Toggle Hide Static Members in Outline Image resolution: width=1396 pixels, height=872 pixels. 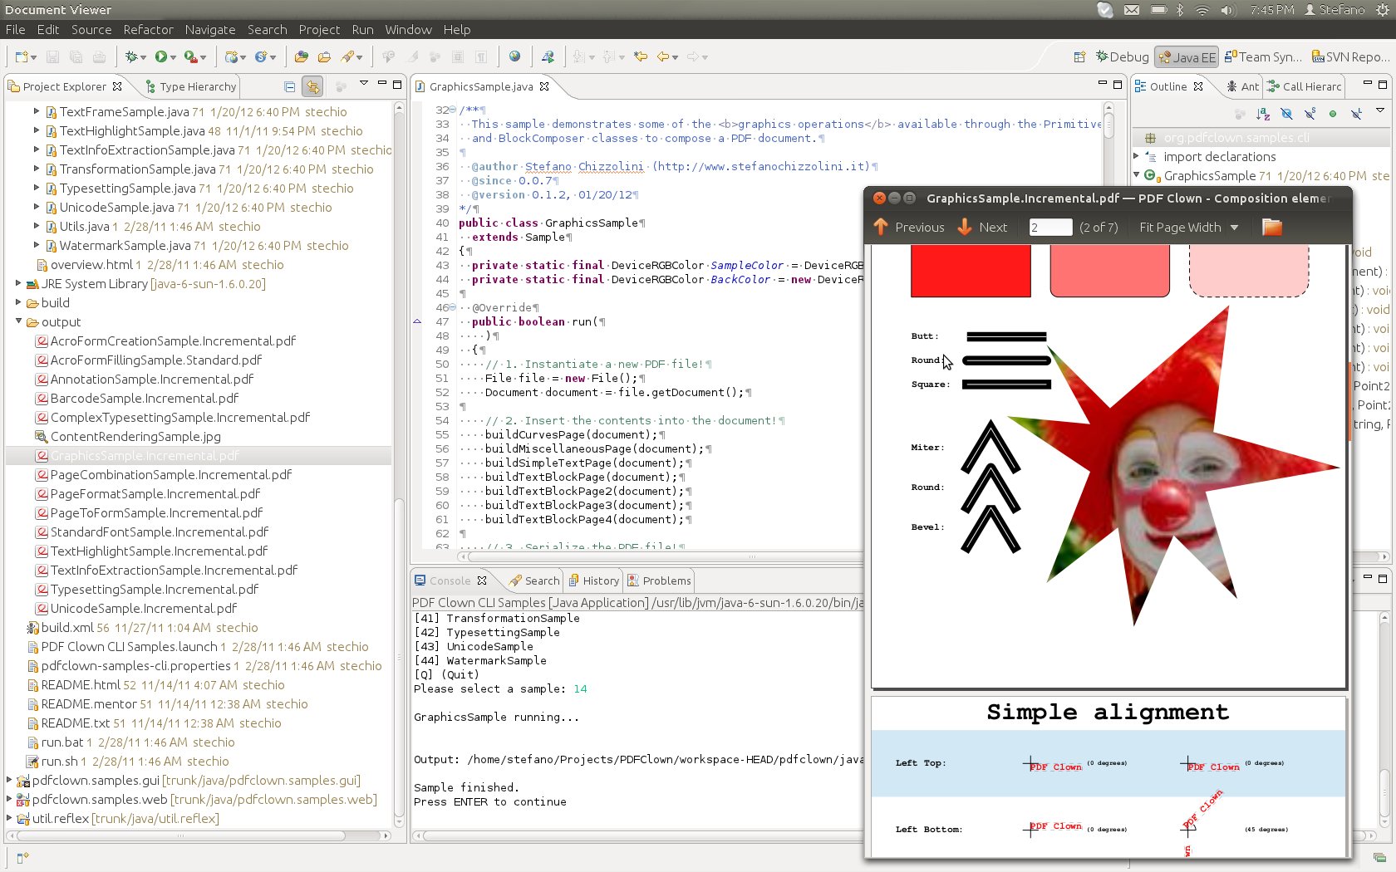(x=1310, y=114)
